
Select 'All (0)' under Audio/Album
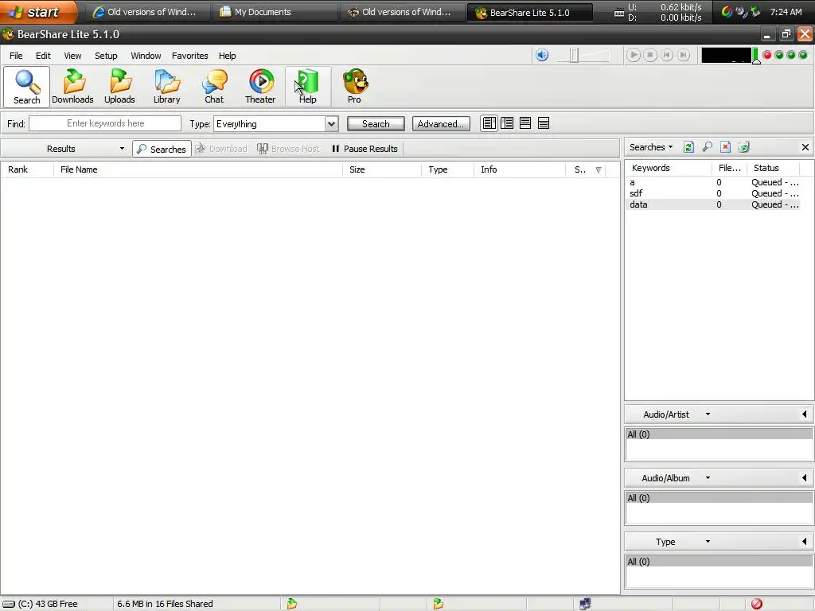[x=719, y=498]
